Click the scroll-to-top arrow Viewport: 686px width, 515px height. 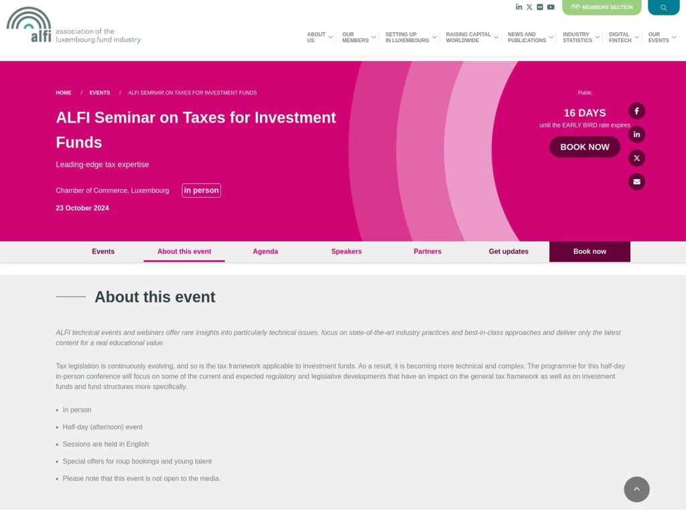[x=636, y=490]
